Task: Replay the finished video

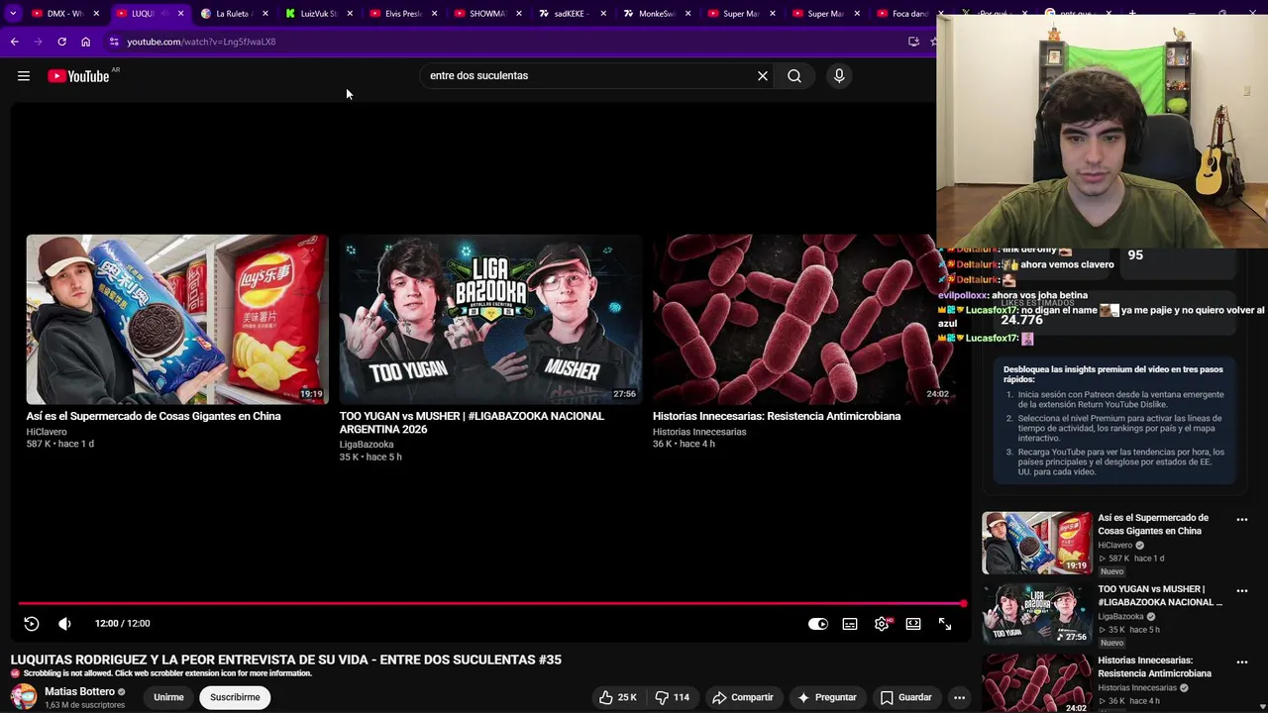Action: (x=32, y=624)
